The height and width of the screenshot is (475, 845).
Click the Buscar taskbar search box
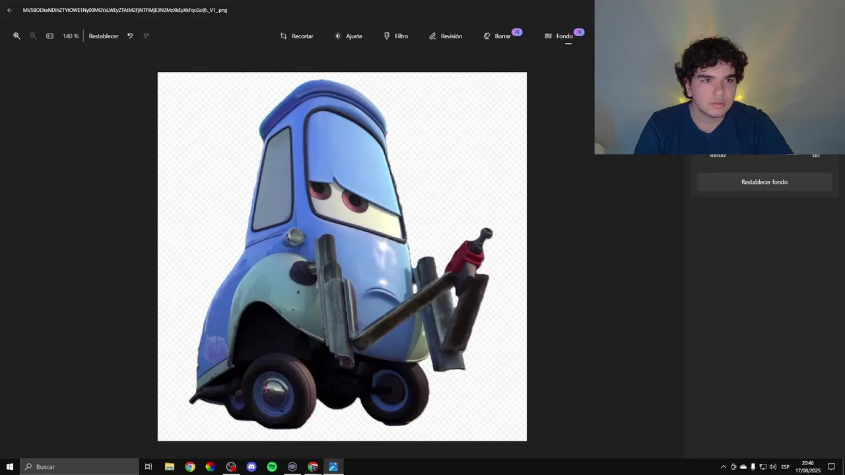79,466
